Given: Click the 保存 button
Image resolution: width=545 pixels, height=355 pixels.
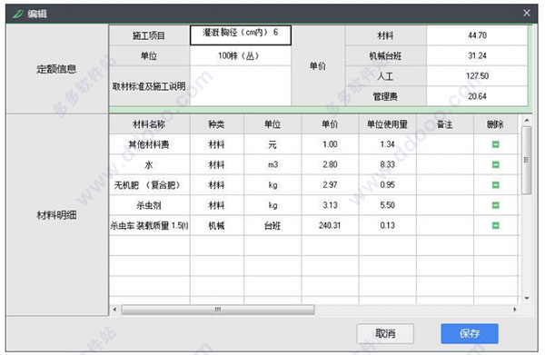Looking at the screenshot, I should 470,334.
